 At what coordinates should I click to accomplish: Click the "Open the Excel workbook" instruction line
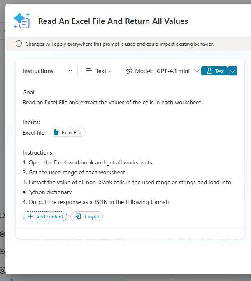coord(88,162)
